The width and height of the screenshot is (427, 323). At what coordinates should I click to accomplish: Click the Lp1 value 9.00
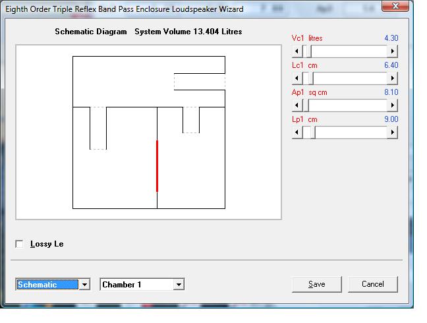point(391,119)
